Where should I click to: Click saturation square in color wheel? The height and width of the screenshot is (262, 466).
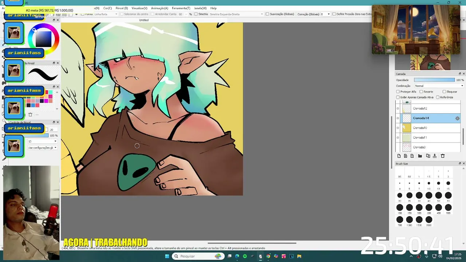43,39
